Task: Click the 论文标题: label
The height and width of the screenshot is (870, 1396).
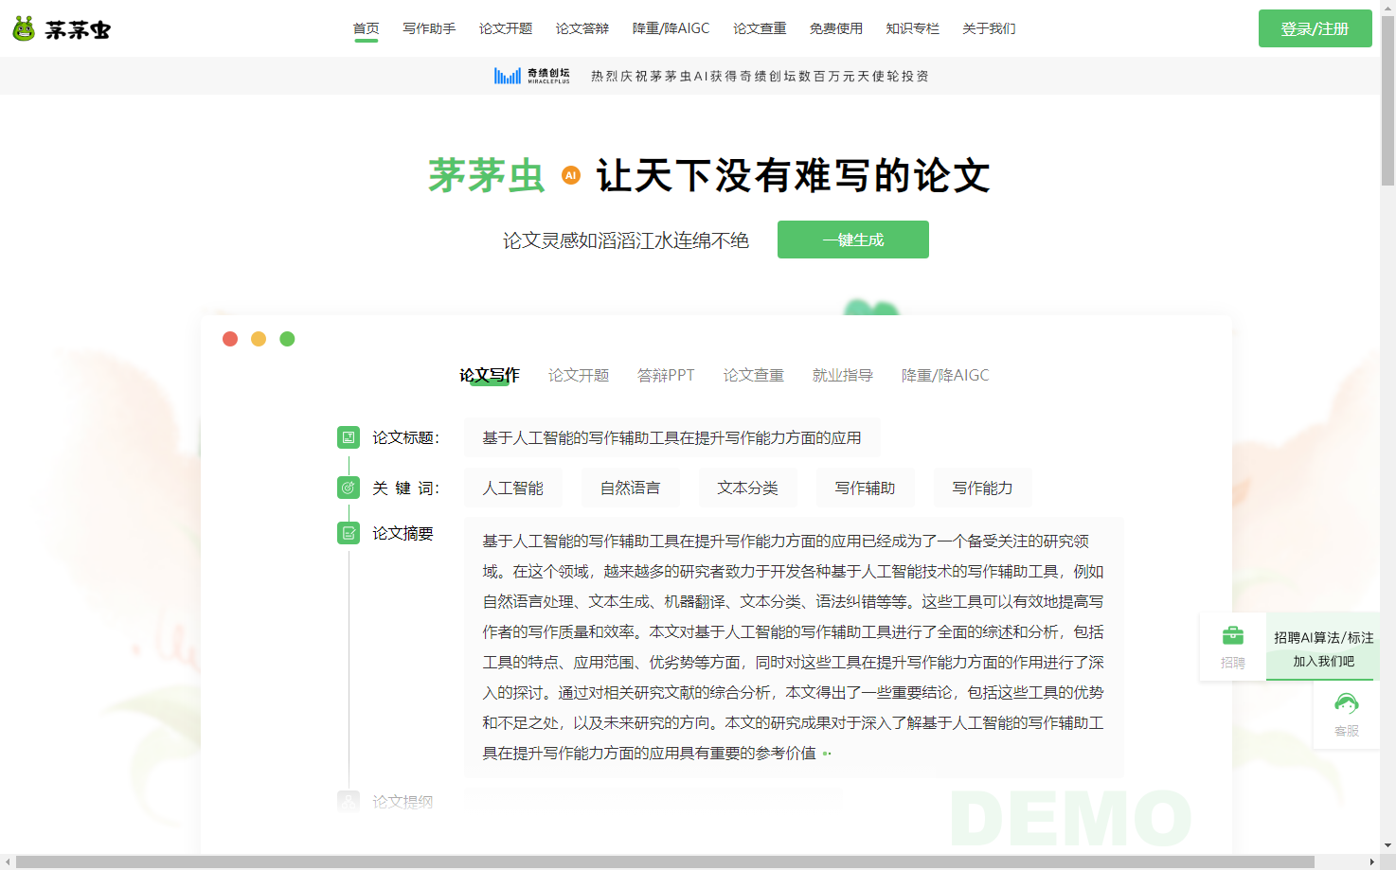Action: [405, 437]
